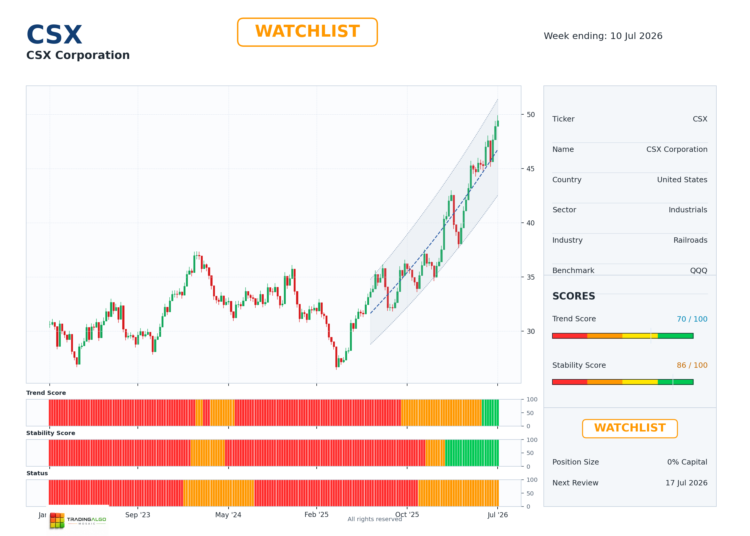Click the Ticker row value CSX
The width and height of the screenshot is (750, 536).
(x=700, y=119)
